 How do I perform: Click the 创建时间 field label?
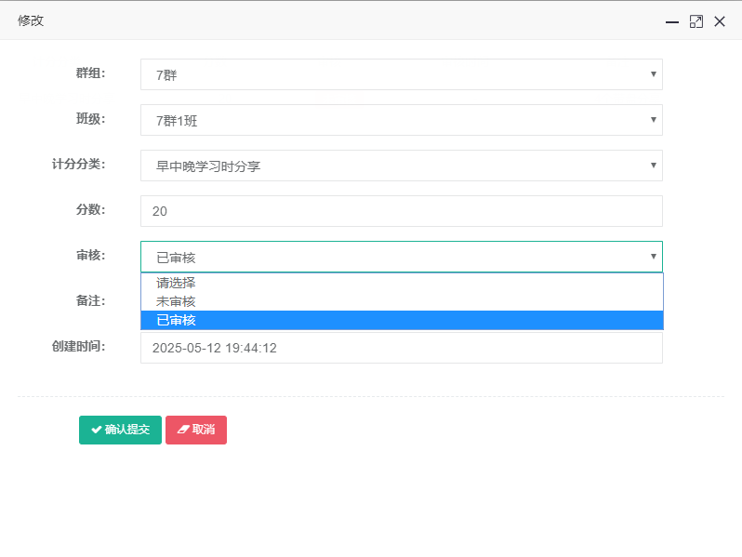tap(78, 347)
